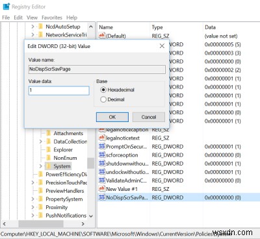Screen dimensions: 260x239
Task: Click the New Value #1 string icon
Action: coord(101,188)
